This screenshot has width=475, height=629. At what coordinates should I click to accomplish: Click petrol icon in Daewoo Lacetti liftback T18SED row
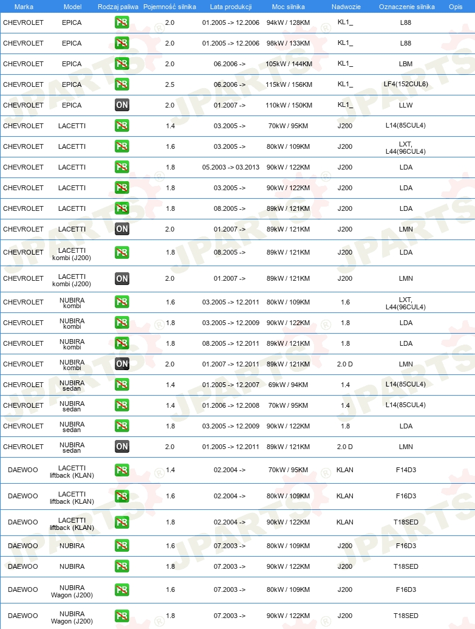[122, 522]
